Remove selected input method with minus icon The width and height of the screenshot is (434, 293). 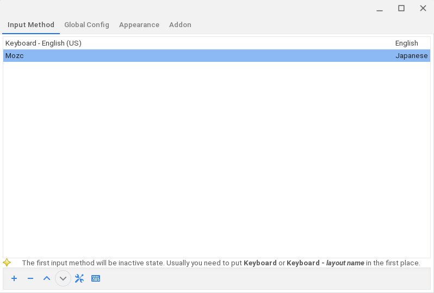30,278
